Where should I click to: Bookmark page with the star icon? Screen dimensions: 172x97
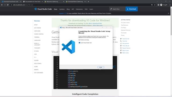155,5
